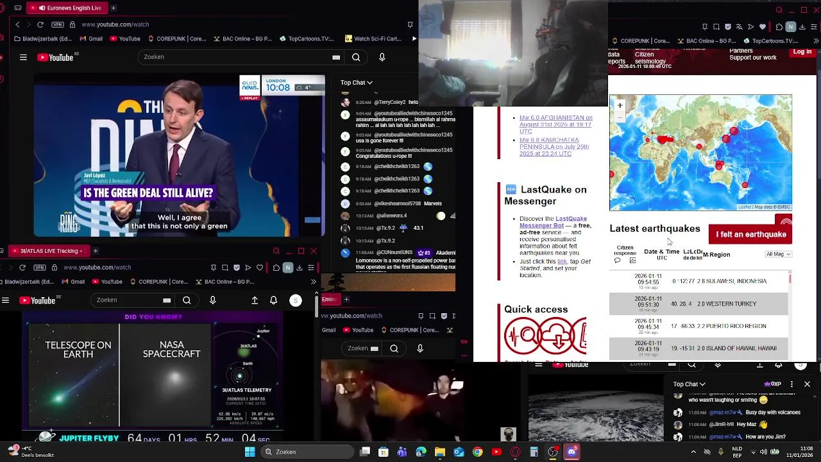Open YouTube hamburger menu in 3I/ATLAS window

coord(5,300)
